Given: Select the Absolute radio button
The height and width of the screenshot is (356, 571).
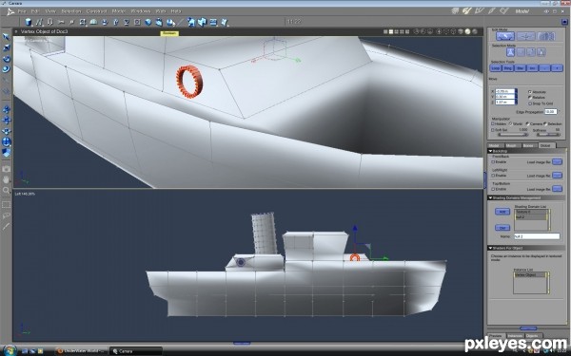Looking at the screenshot, I should tap(530, 92).
